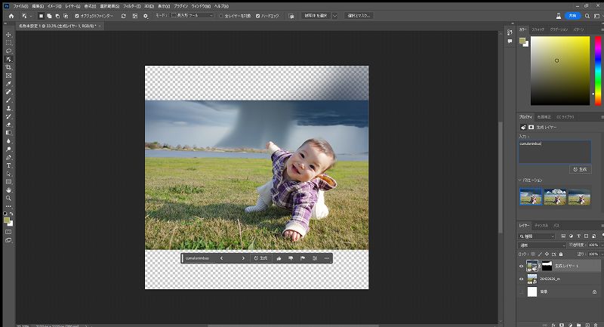Expand edit toolbar three-dots button
Screen dimensions: 604x327
tap(8, 206)
